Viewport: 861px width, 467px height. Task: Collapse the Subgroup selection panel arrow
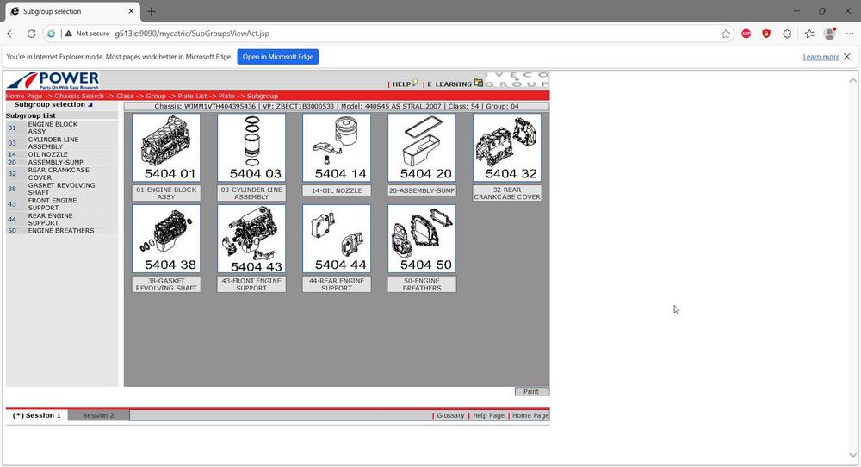(x=90, y=104)
